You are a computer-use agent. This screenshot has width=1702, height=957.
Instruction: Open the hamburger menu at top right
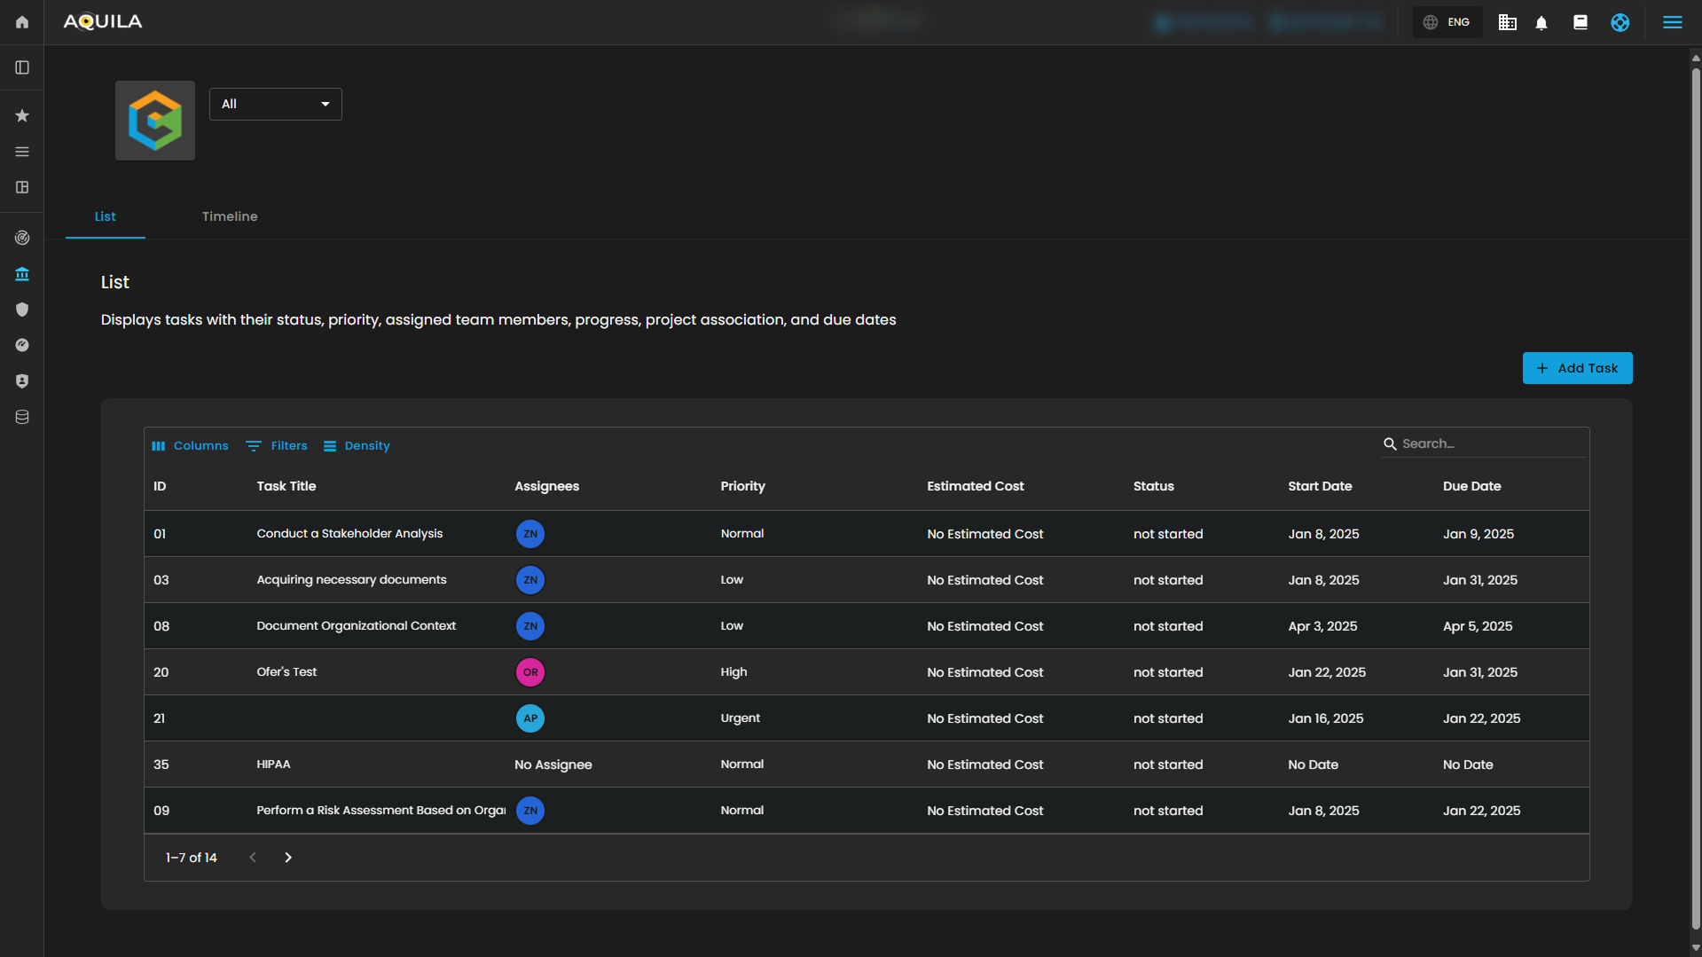click(x=1672, y=22)
